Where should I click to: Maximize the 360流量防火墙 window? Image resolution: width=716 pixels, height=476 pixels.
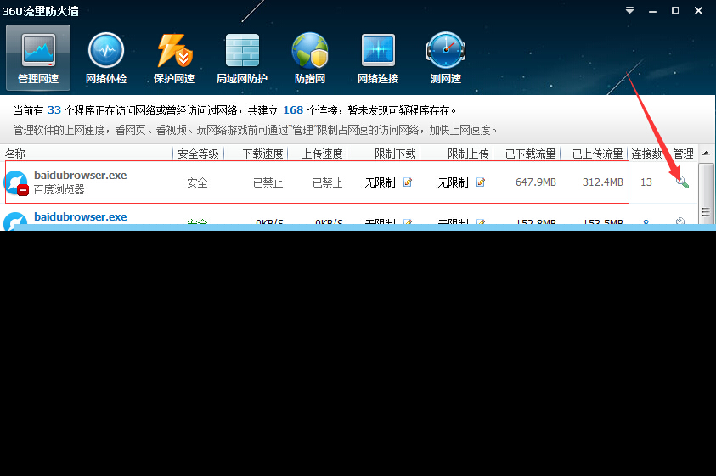pos(675,10)
